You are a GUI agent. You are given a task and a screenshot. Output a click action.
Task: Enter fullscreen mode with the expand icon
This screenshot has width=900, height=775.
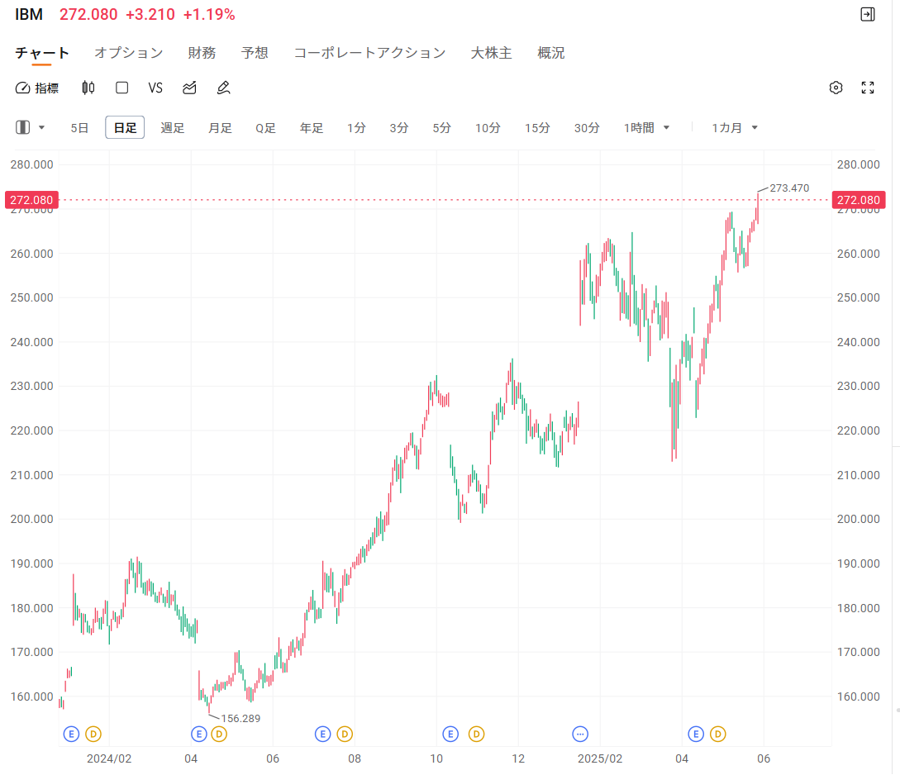(x=867, y=87)
